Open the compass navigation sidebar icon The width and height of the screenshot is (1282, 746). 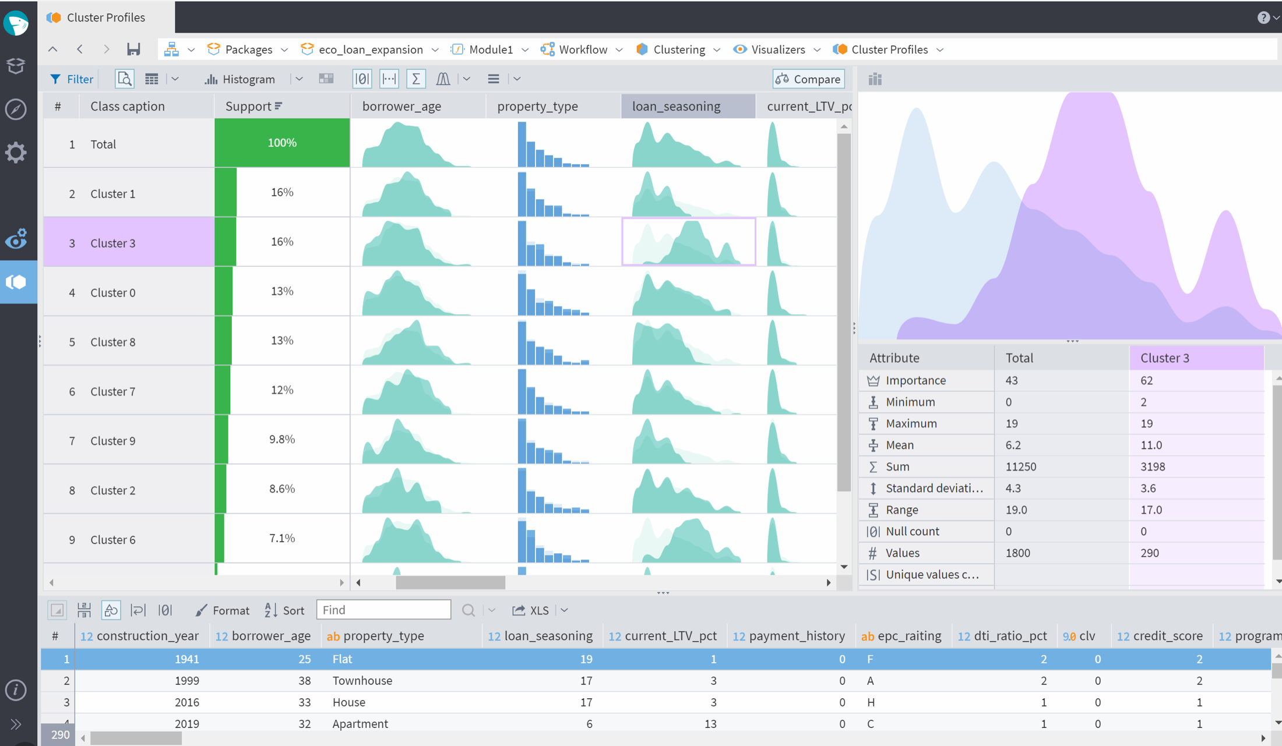(x=16, y=109)
